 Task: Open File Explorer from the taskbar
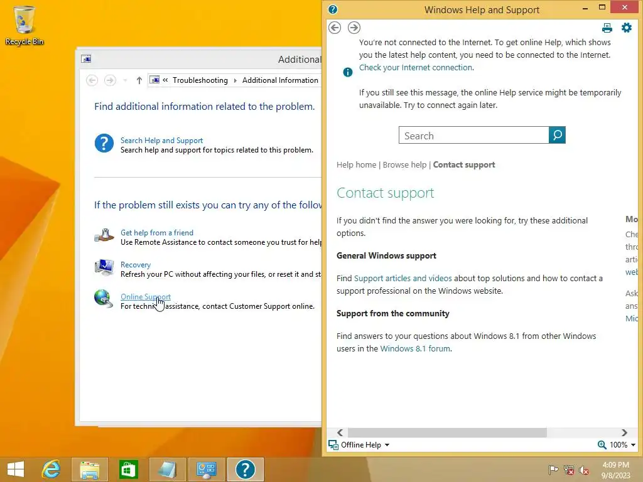[x=90, y=469]
